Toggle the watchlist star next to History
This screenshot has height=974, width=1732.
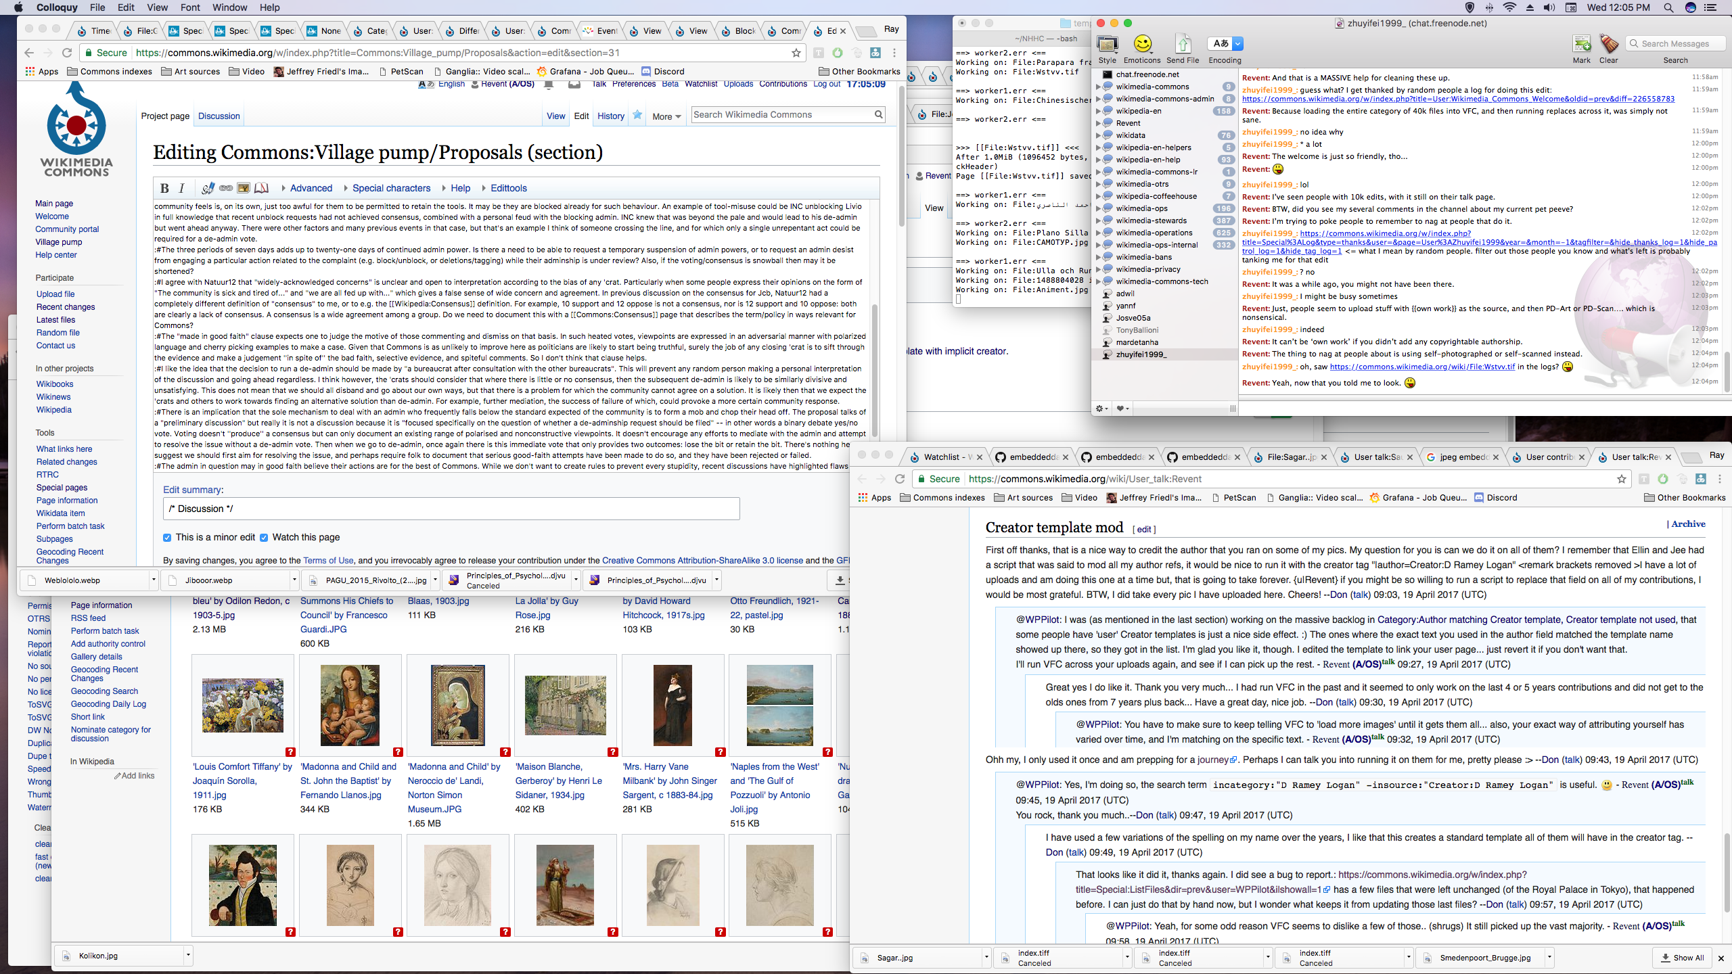[637, 115]
